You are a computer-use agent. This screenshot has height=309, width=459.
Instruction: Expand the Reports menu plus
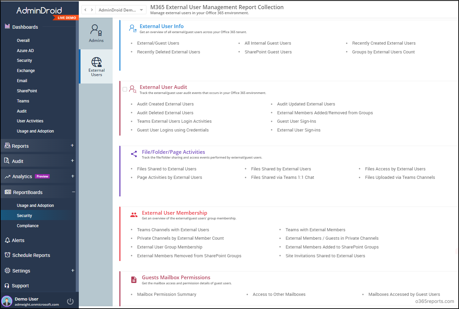coord(72,145)
